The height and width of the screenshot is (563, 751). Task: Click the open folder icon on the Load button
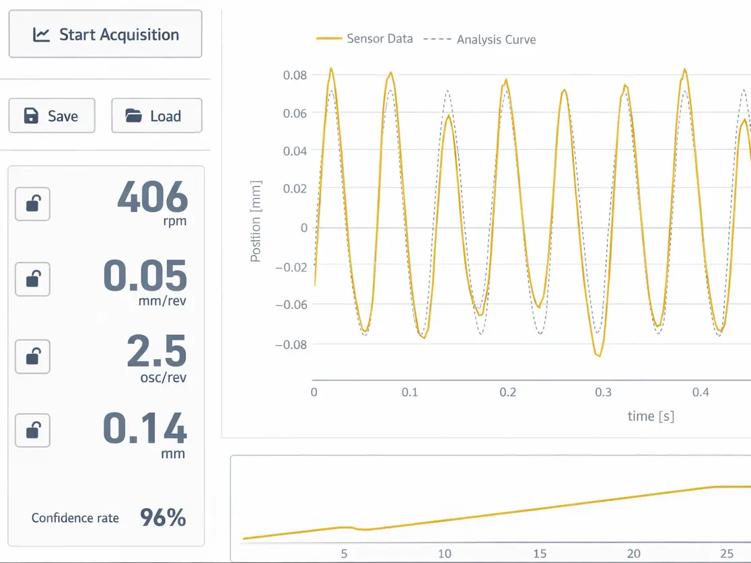coord(132,115)
